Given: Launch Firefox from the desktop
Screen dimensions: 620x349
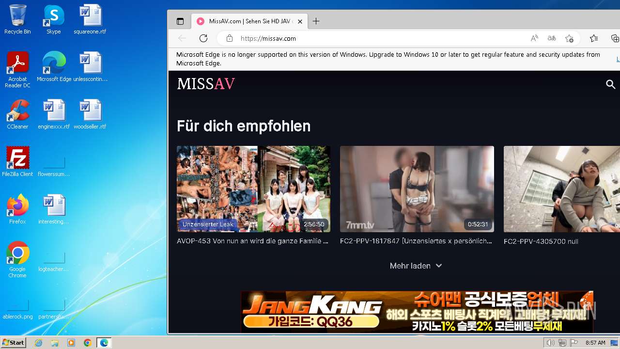Looking at the screenshot, I should (17, 209).
